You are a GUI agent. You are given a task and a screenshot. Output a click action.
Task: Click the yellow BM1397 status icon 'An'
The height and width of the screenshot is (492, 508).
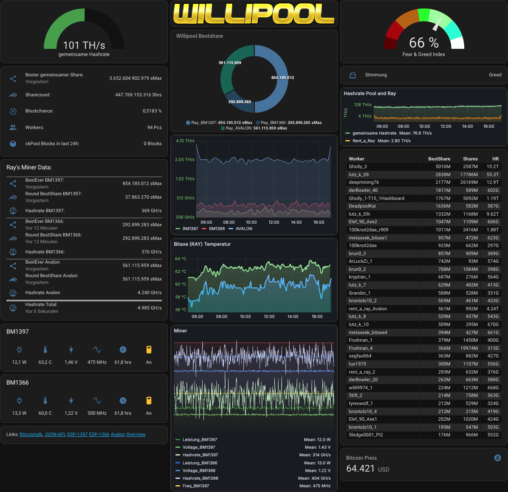tap(149, 350)
